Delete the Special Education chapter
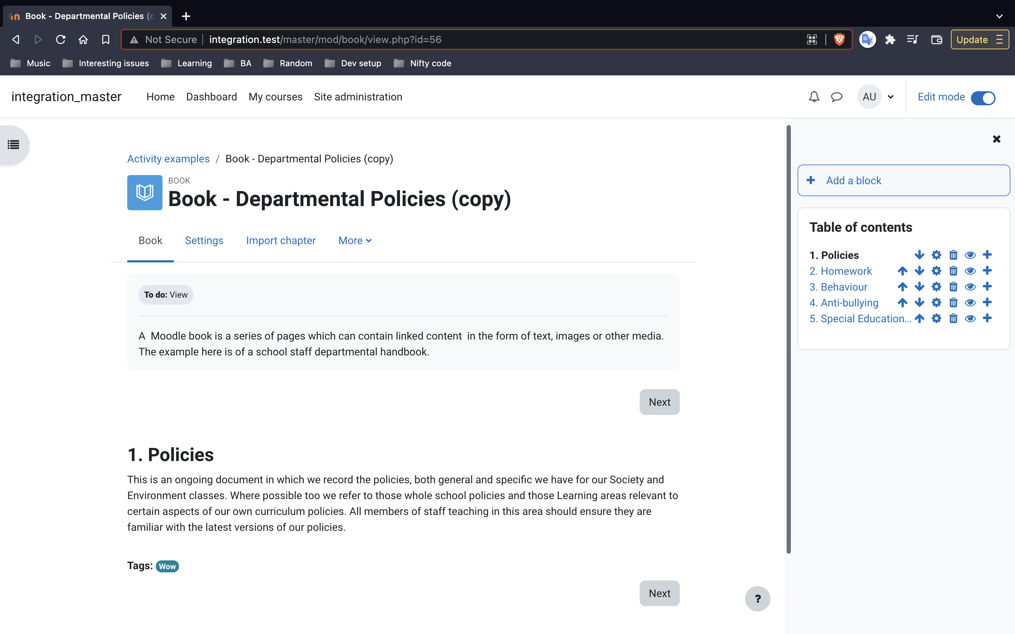This screenshot has height=634, width=1015. [x=953, y=319]
